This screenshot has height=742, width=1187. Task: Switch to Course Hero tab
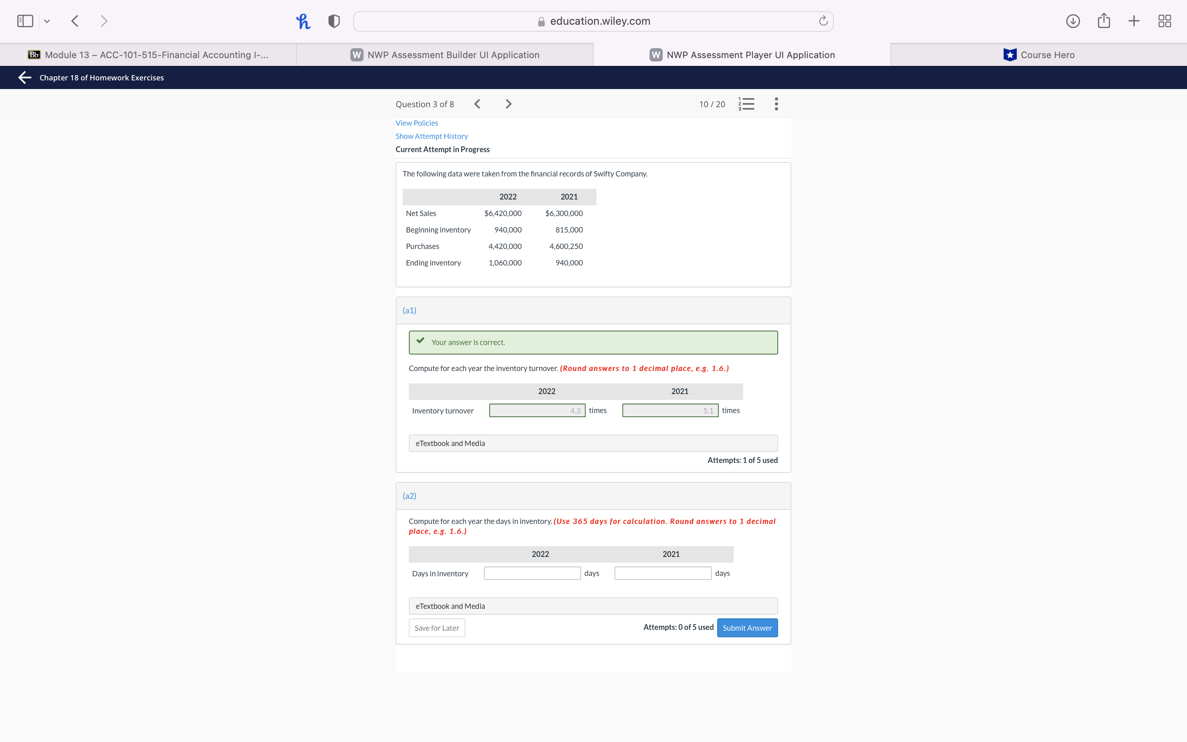(x=1038, y=55)
